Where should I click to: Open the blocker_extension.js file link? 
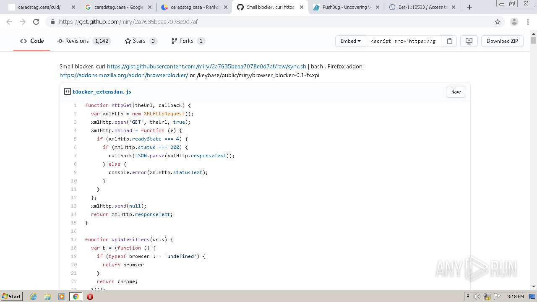point(102,92)
